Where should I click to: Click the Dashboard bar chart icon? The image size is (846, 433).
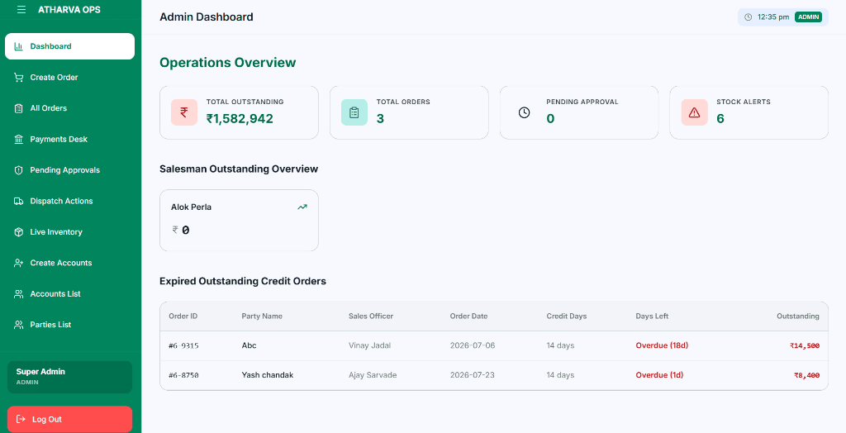[x=18, y=46]
